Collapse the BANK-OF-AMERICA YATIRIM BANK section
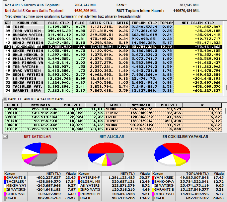Viewport: 227px width, 202px height. pos(5,99)
